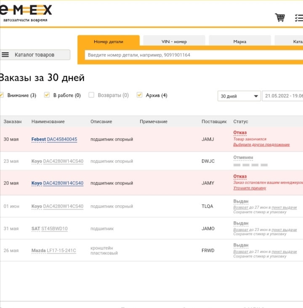
Task: Switch to the VIN - номер tab
Action: pos(174,41)
